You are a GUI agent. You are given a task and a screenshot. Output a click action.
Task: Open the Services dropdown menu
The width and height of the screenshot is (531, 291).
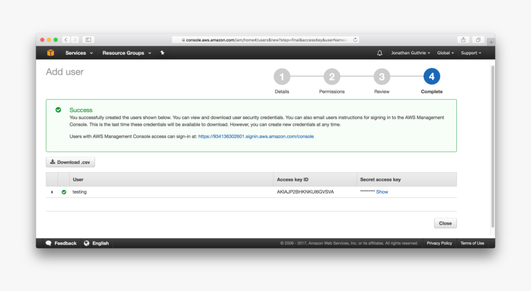point(79,53)
